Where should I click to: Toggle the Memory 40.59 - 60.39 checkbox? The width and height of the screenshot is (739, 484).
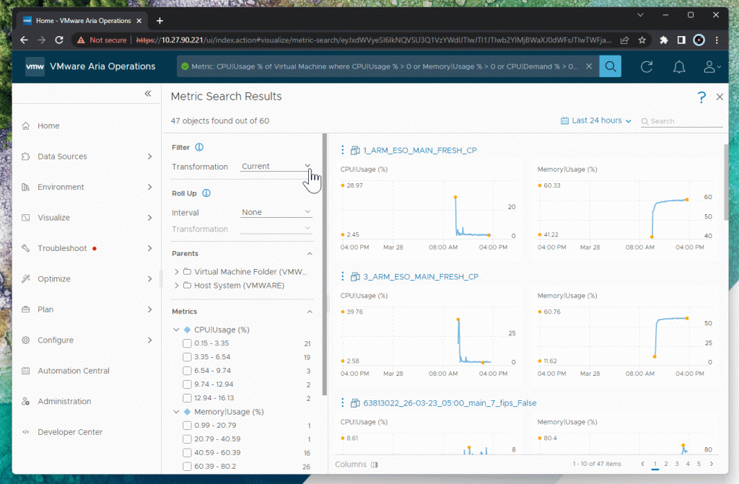pyautogui.click(x=188, y=453)
